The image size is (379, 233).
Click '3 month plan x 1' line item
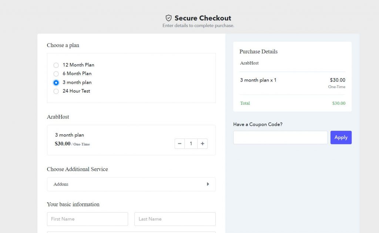(x=258, y=80)
